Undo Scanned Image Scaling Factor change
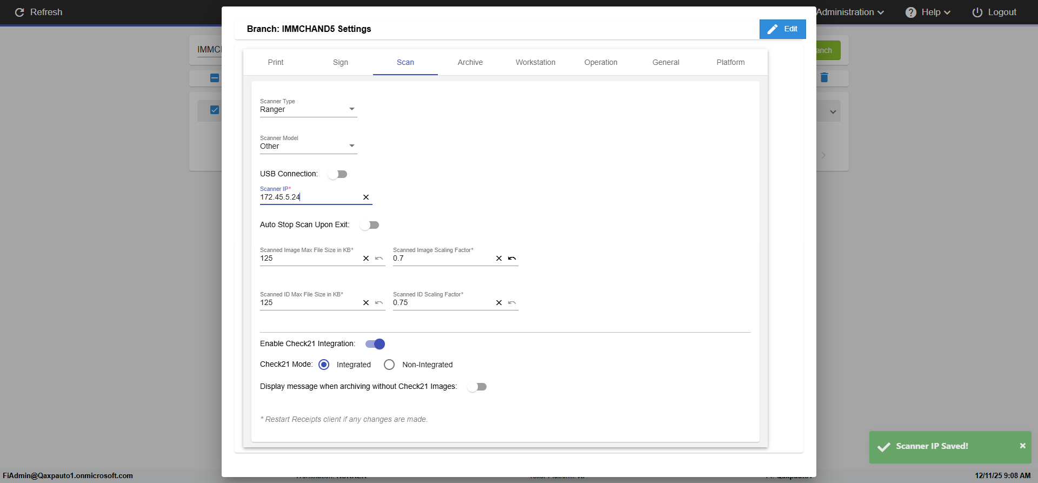 pos(512,259)
